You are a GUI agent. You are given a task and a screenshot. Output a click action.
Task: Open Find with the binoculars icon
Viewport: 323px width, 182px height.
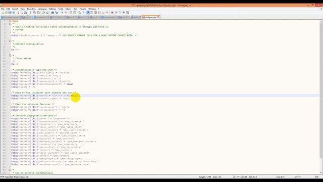pyautogui.click(x=52, y=13)
